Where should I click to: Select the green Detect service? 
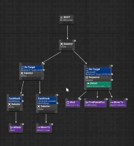point(98,84)
